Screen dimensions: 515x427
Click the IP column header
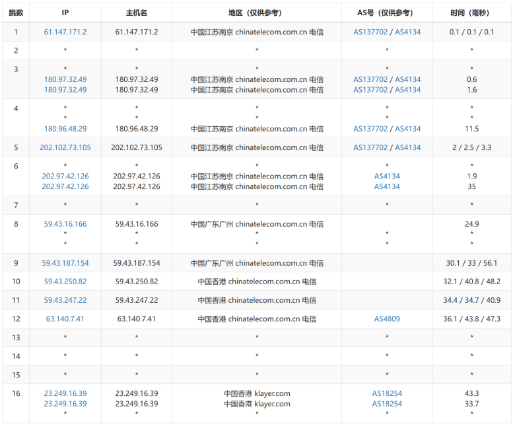tap(65, 13)
